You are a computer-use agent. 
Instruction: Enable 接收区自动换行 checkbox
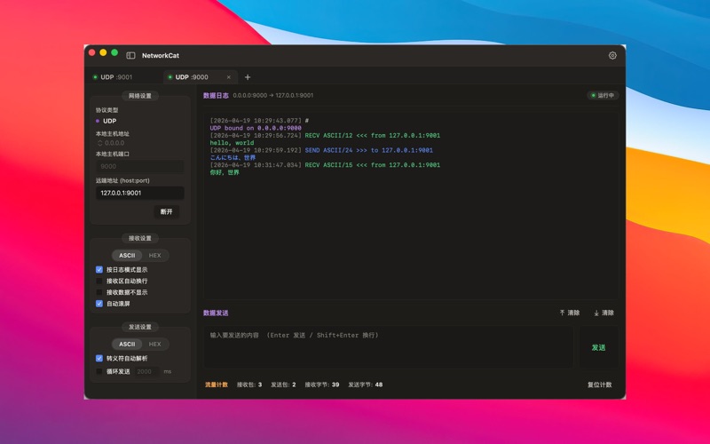[99, 281]
